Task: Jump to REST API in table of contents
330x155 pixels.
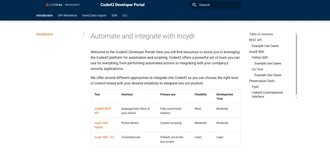Action: [256, 40]
